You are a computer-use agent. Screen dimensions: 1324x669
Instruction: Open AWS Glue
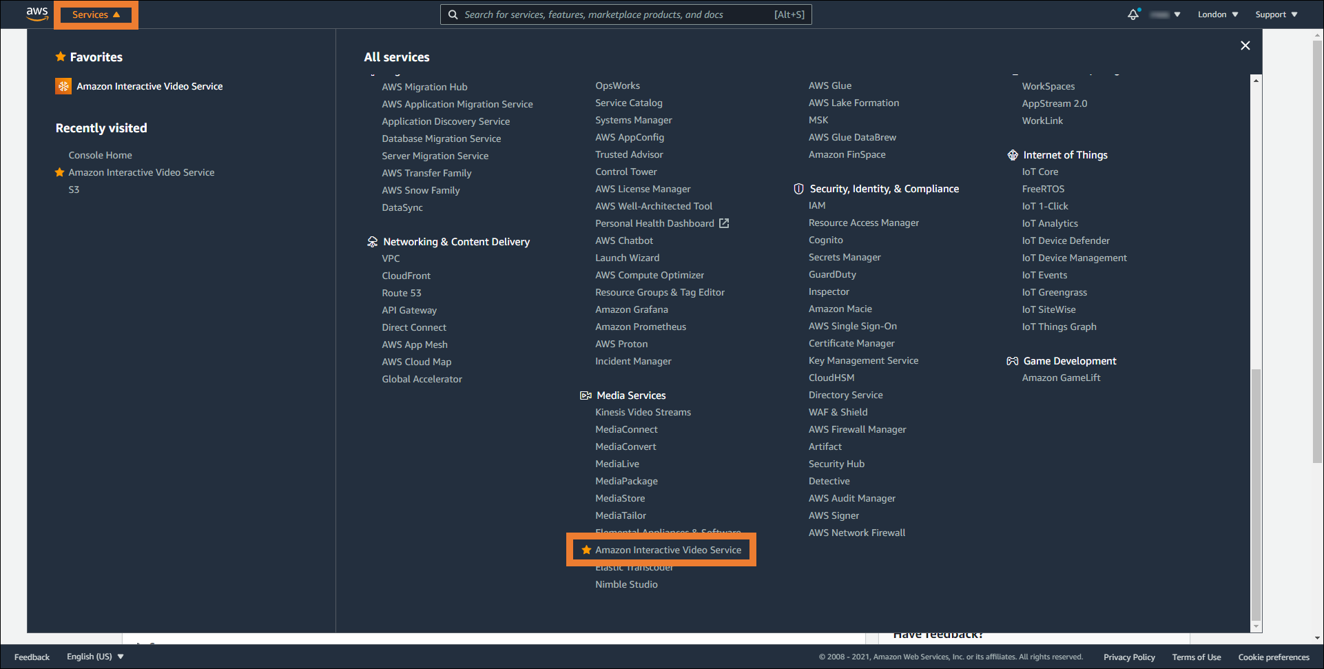tap(830, 85)
